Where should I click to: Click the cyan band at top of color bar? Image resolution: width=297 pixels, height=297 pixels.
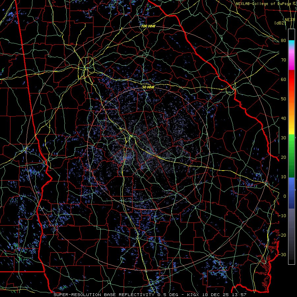[291, 44]
